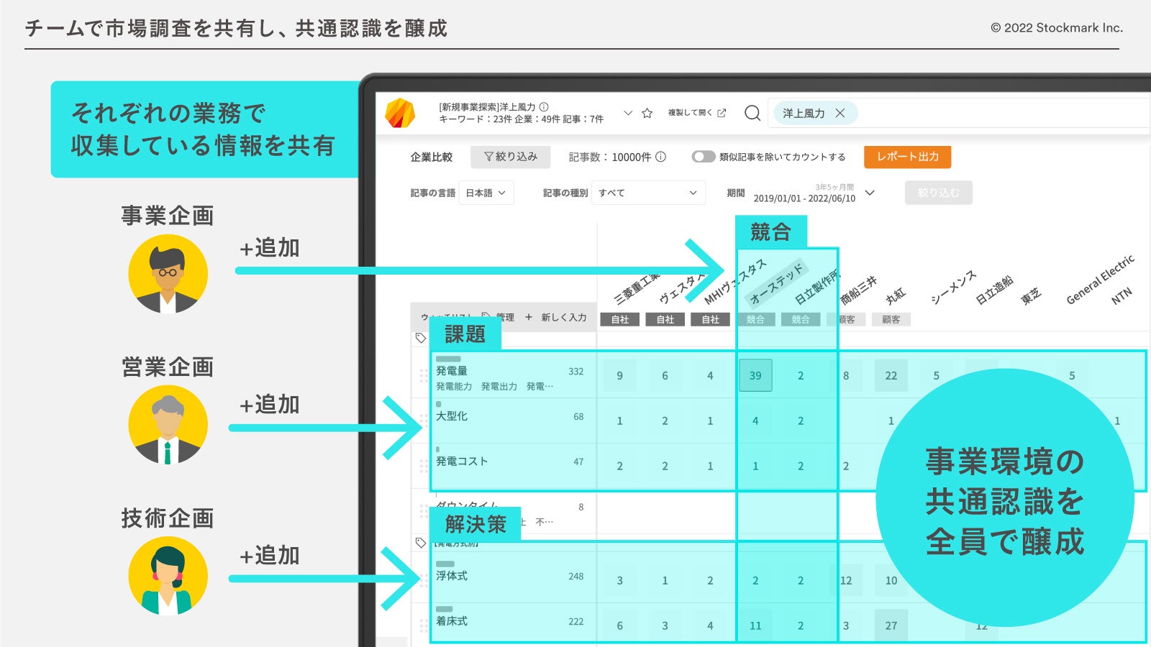Grab the handle of the 浮体式 row
The image size is (1151, 647).
click(x=423, y=580)
